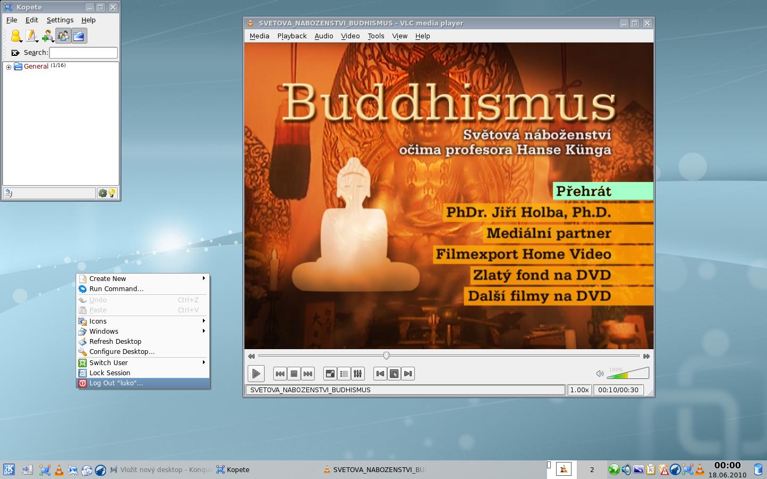Viewport: 767px width, 479px height.
Task: Click the 1.00x playback speed indicator
Action: (x=580, y=390)
